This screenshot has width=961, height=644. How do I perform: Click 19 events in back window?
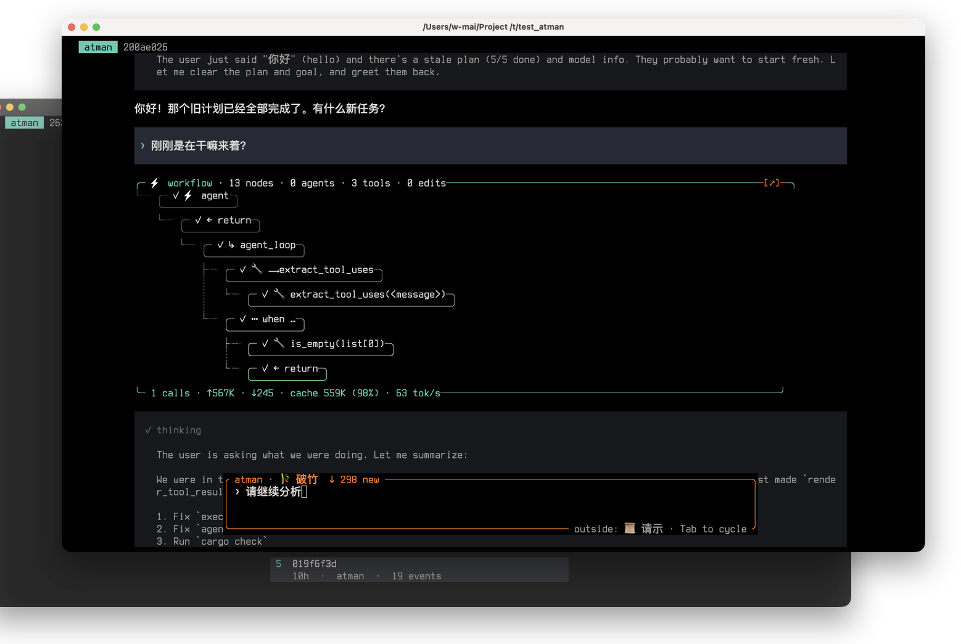(416, 576)
